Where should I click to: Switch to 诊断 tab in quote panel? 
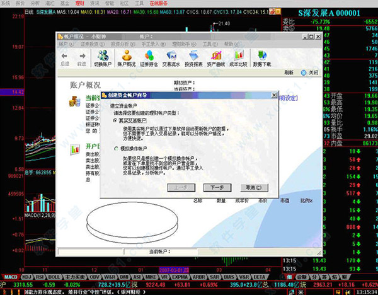pyautogui.click(x=302, y=277)
